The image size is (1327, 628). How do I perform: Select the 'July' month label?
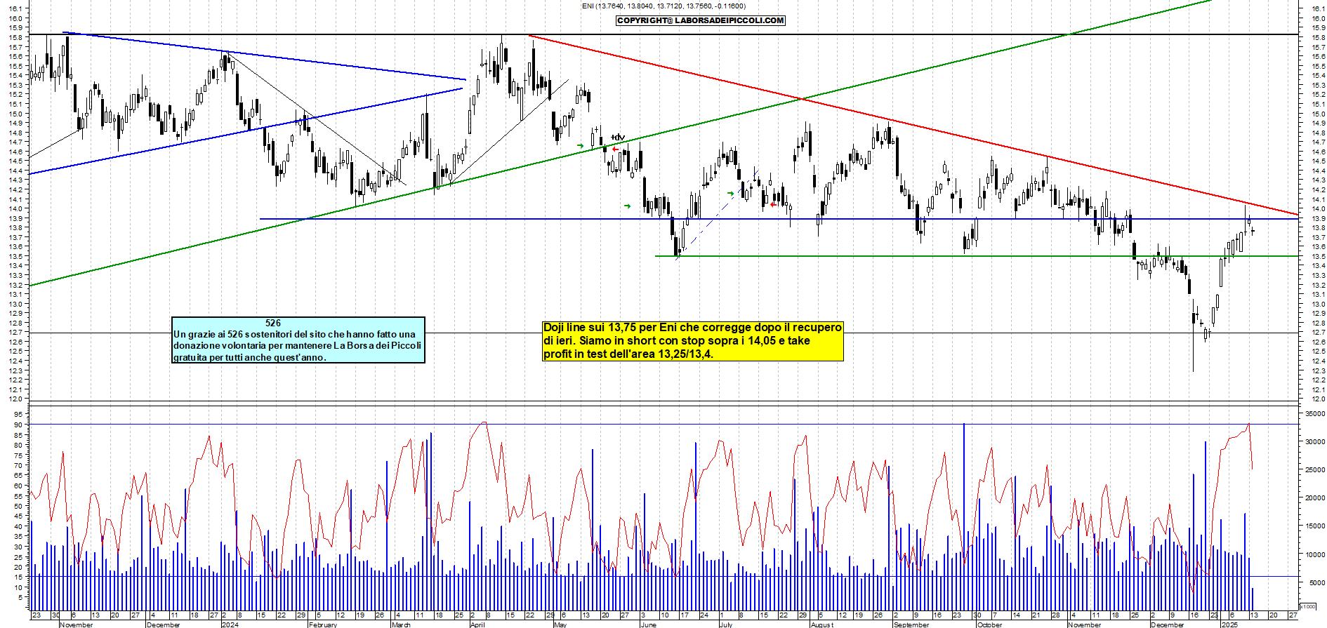726,624
